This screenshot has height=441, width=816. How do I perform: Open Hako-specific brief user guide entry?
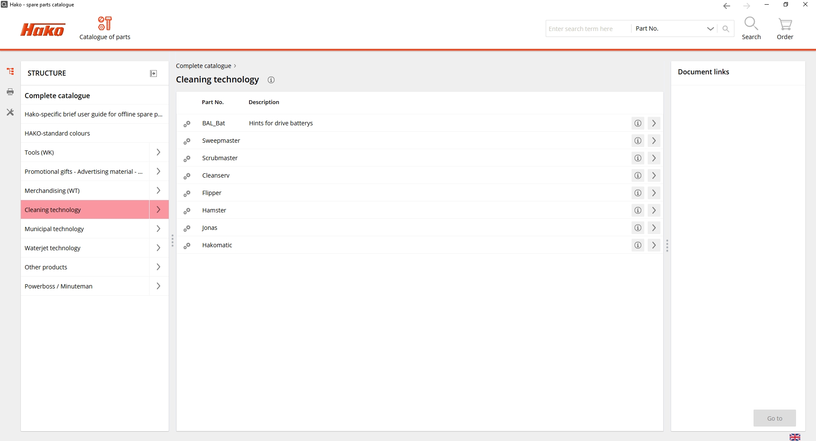pyautogui.click(x=94, y=114)
